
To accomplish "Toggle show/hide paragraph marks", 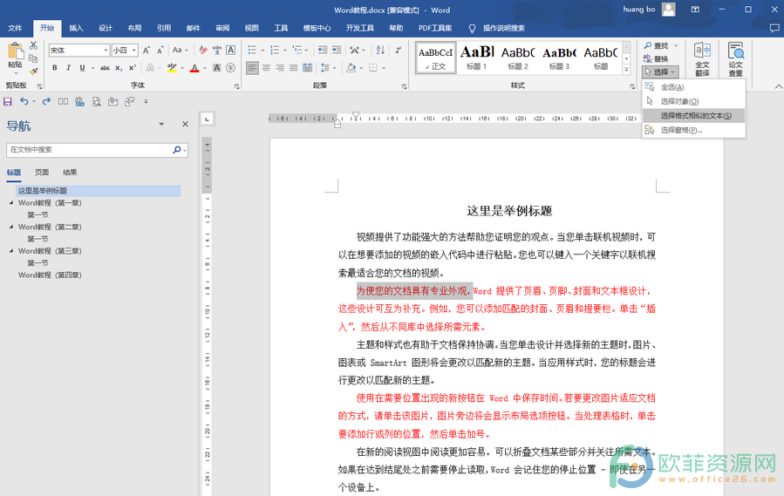I will 399,50.
